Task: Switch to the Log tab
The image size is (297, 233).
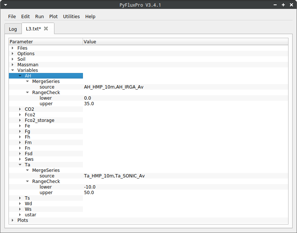Action: [13, 29]
